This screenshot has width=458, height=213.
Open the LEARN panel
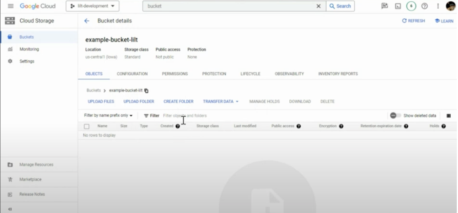[444, 21]
